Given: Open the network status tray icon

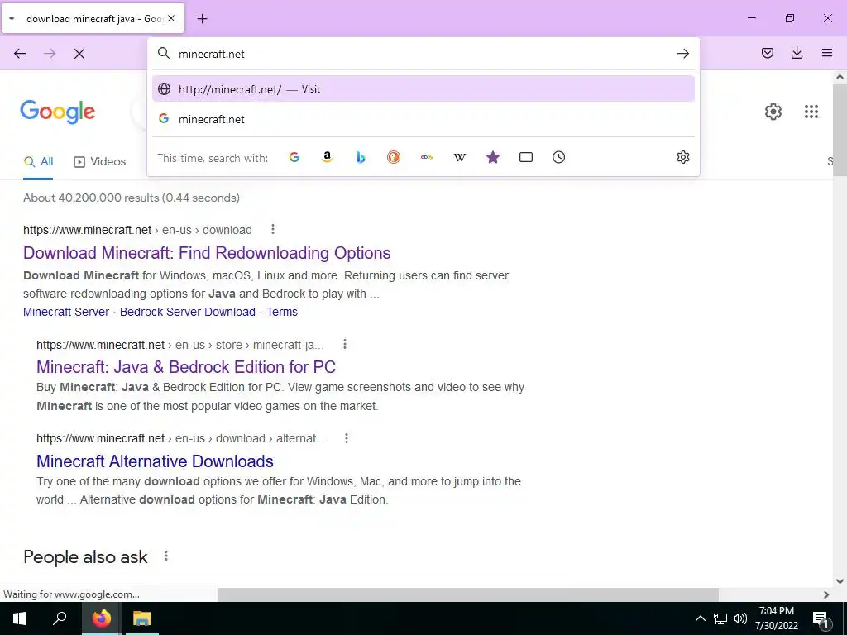Looking at the screenshot, I should (x=720, y=618).
